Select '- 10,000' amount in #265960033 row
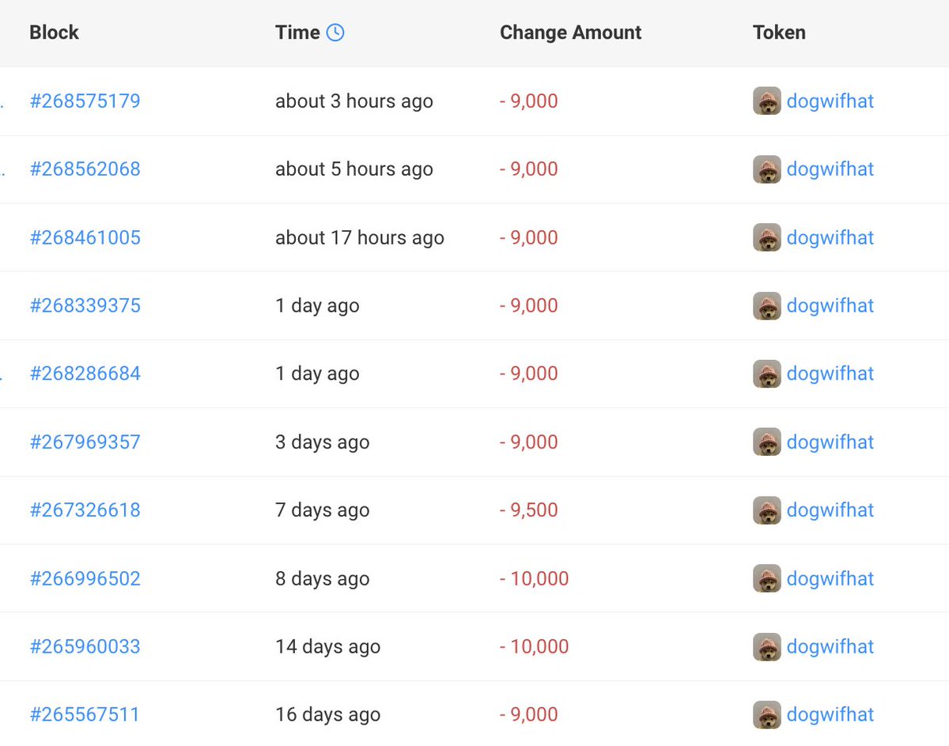 pyautogui.click(x=535, y=646)
